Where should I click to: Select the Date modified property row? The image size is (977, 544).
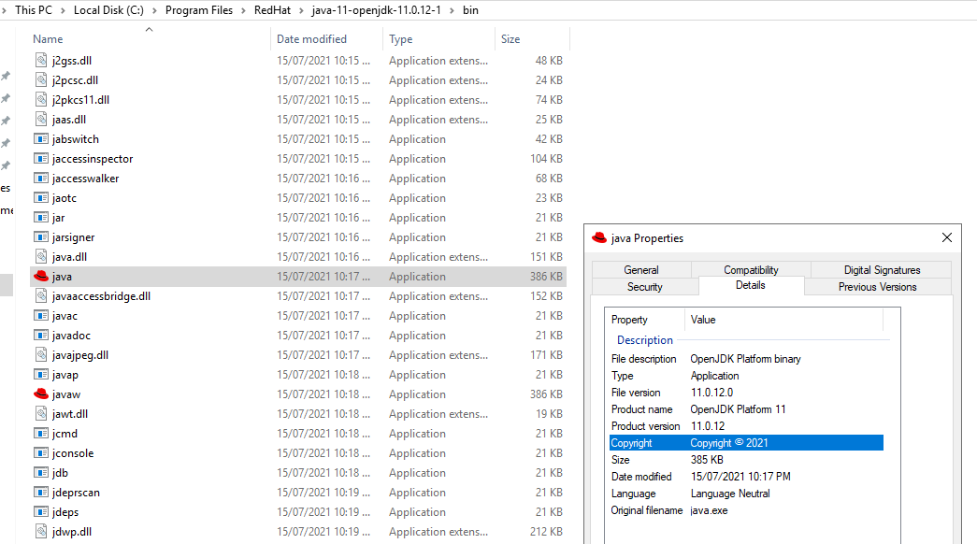pos(746,477)
